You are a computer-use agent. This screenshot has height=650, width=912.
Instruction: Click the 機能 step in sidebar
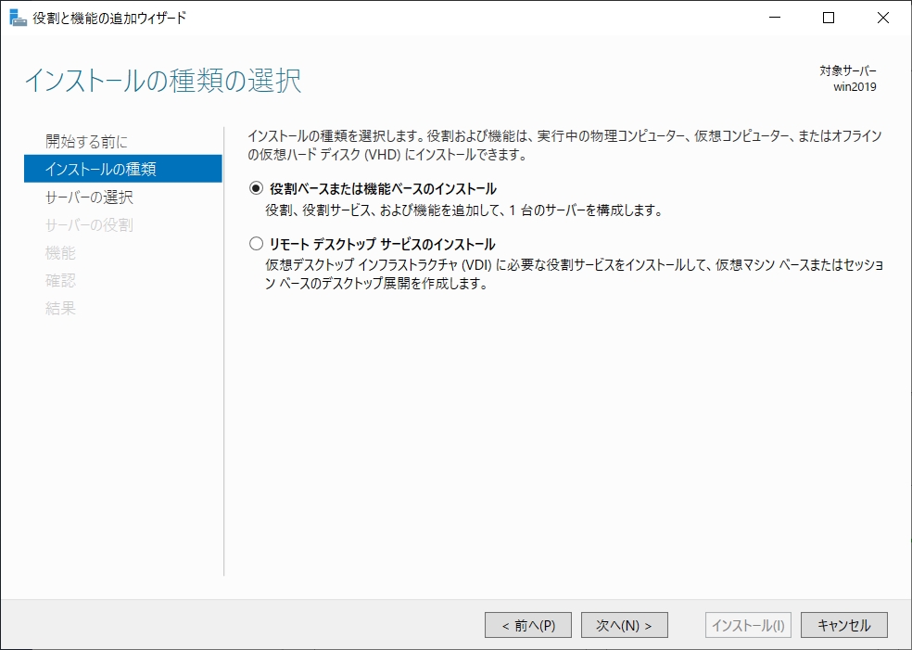60,252
